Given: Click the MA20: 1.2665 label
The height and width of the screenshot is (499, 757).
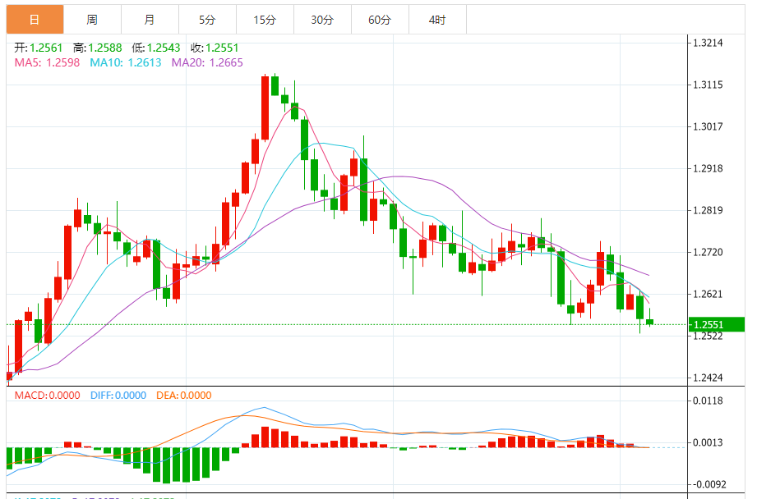Looking at the screenshot, I should click(207, 62).
